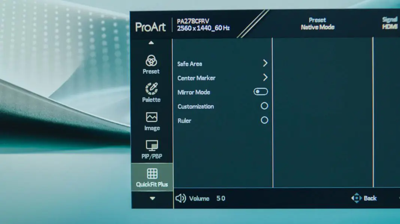Open the PIP/PBP icon
Screen dimensions: 400x224
(151, 146)
